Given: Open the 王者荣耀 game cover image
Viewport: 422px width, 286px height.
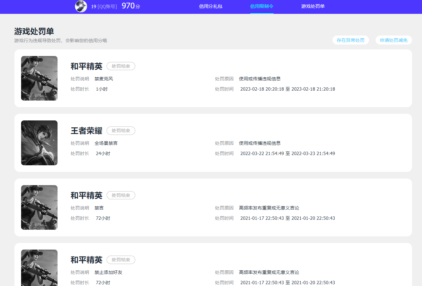Looking at the screenshot, I should [x=39, y=143].
